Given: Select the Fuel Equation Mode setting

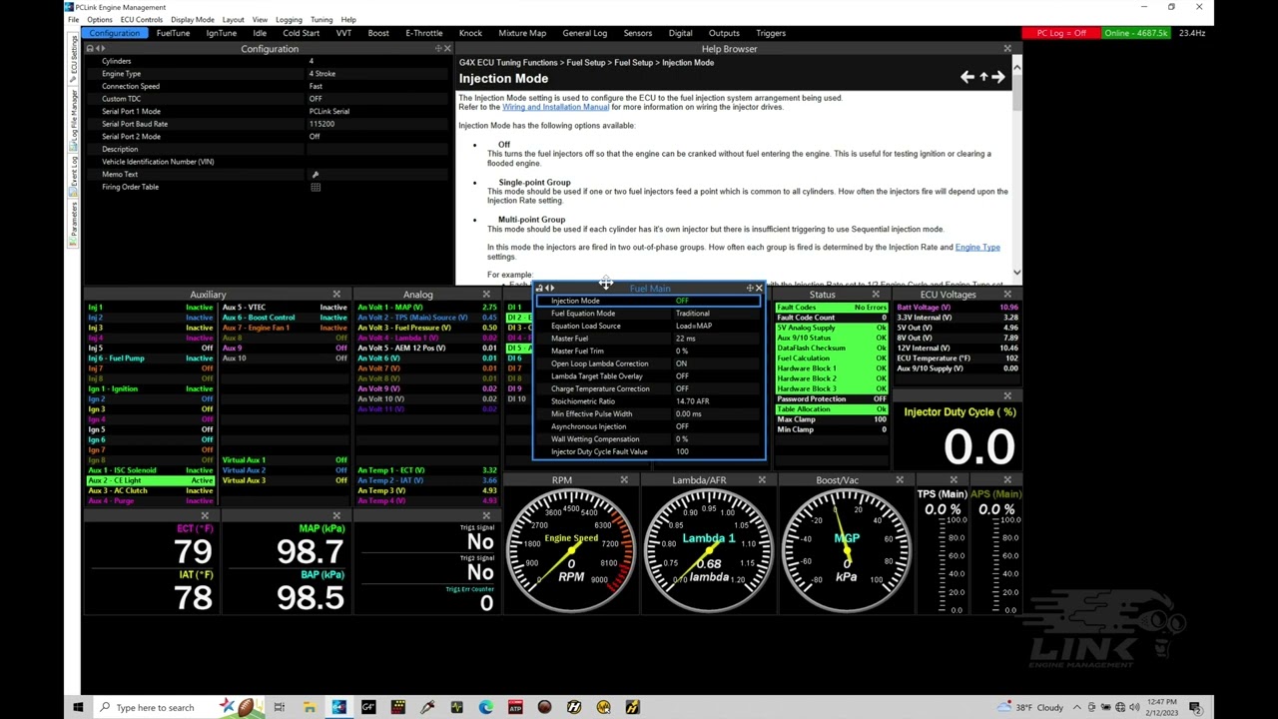Looking at the screenshot, I should [x=649, y=314].
